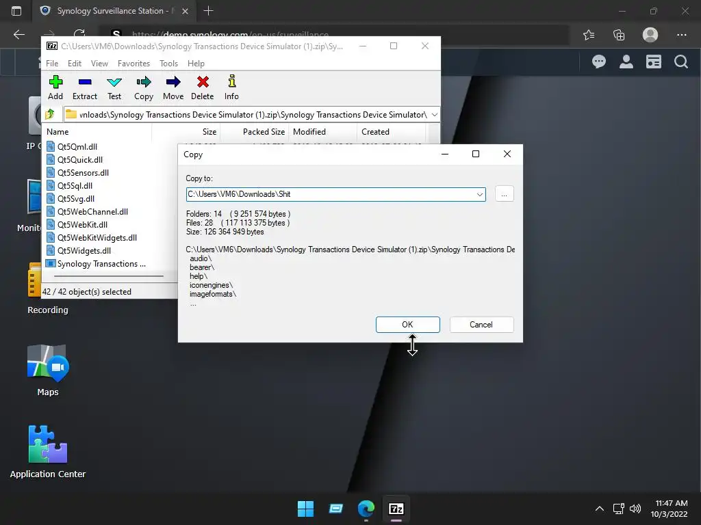Viewport: 701px width, 525px height.
Task: Open the View menu in 7-Zip
Action: [x=99, y=64]
